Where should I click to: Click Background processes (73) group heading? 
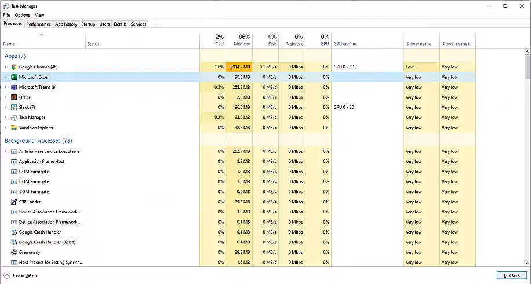(x=38, y=140)
